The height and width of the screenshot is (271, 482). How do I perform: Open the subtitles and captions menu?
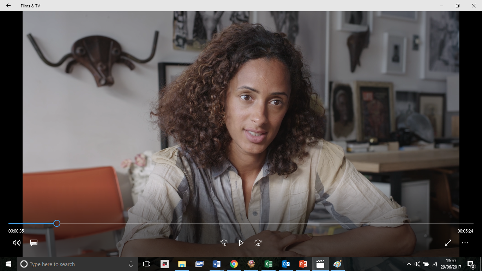pyautogui.click(x=34, y=243)
